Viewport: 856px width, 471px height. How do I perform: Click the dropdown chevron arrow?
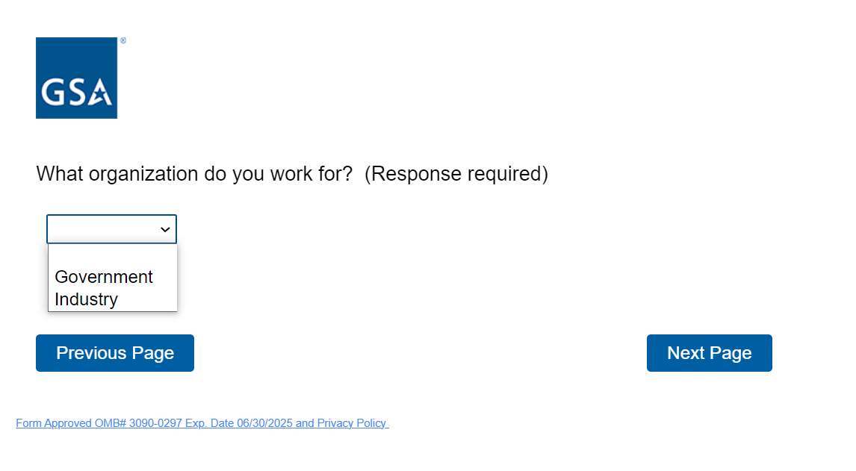(x=165, y=230)
